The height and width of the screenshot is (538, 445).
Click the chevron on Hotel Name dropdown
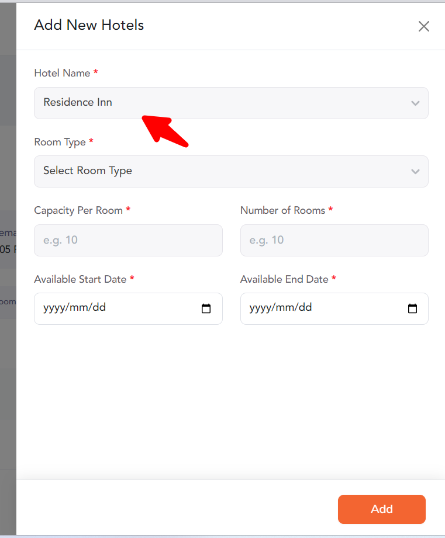(x=415, y=103)
